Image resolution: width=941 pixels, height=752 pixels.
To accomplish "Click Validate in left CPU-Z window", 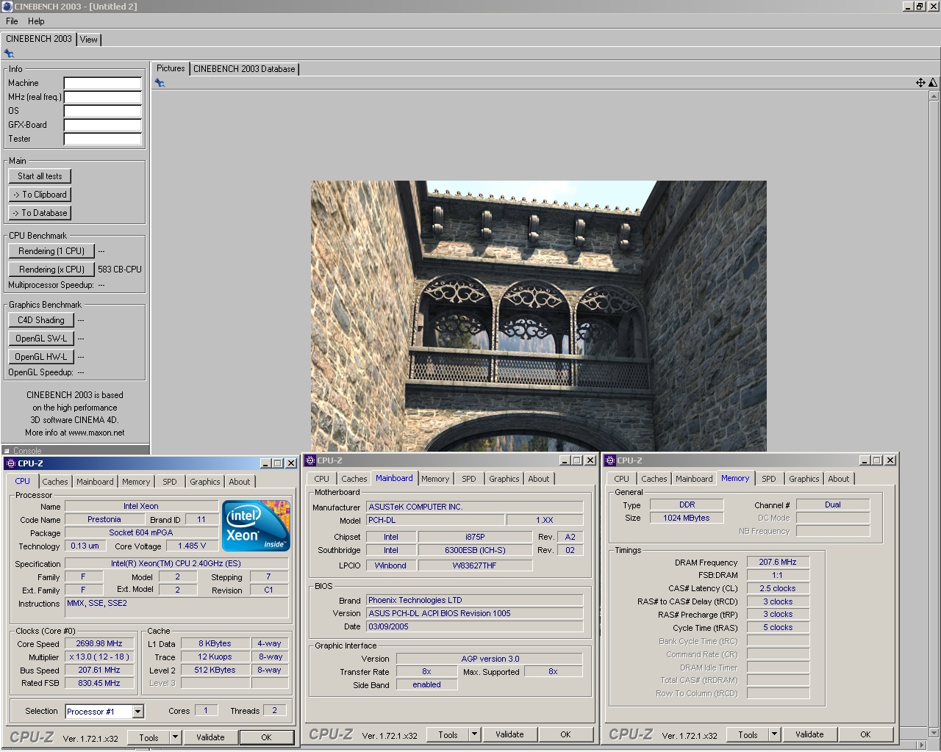I will pyautogui.click(x=210, y=737).
